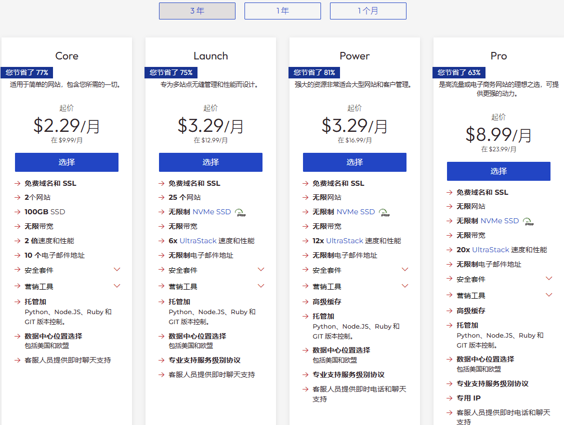Click the arrow icon beside Power 高级缓存
This screenshot has height=425, width=564.
(305, 302)
